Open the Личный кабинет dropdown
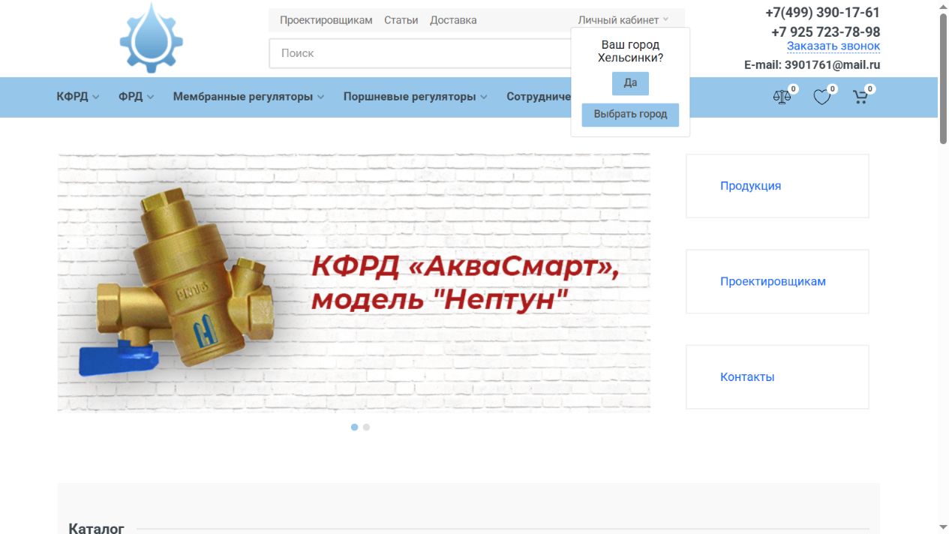Screen dimensions: 949x534 tap(623, 20)
